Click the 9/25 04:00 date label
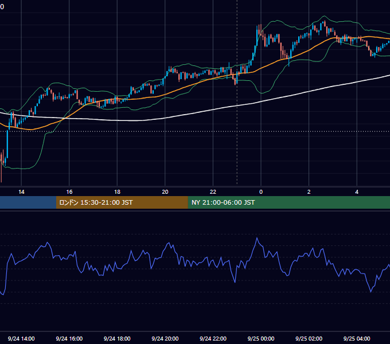Viewport: 390px width, 344px height. tap(357, 338)
